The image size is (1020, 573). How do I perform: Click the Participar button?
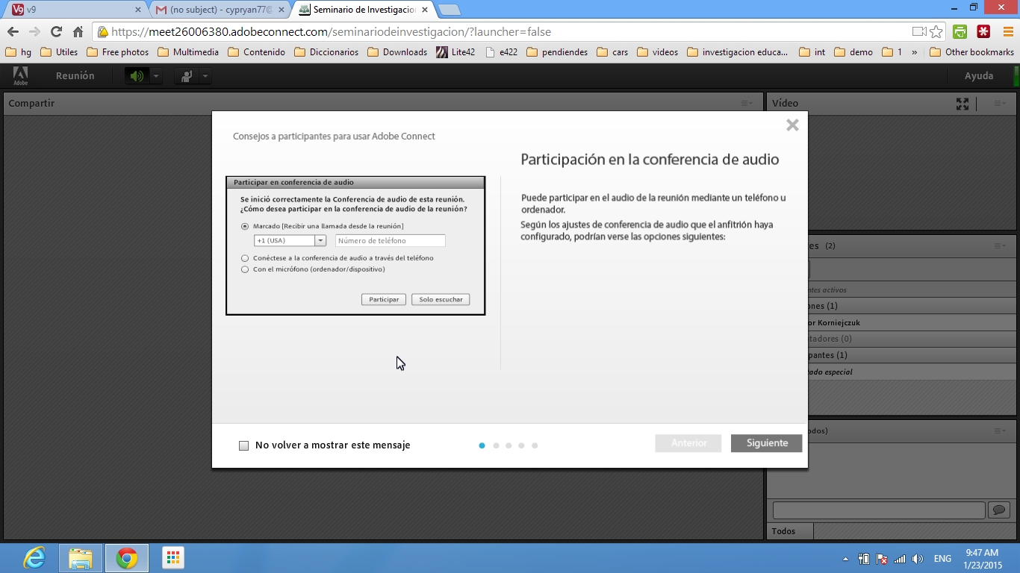click(x=384, y=299)
